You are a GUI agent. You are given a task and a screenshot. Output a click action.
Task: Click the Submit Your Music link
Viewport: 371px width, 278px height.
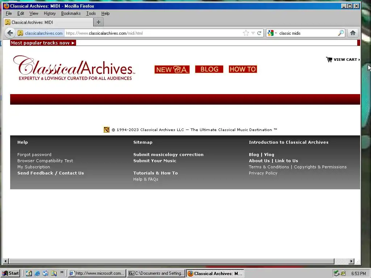click(x=155, y=161)
